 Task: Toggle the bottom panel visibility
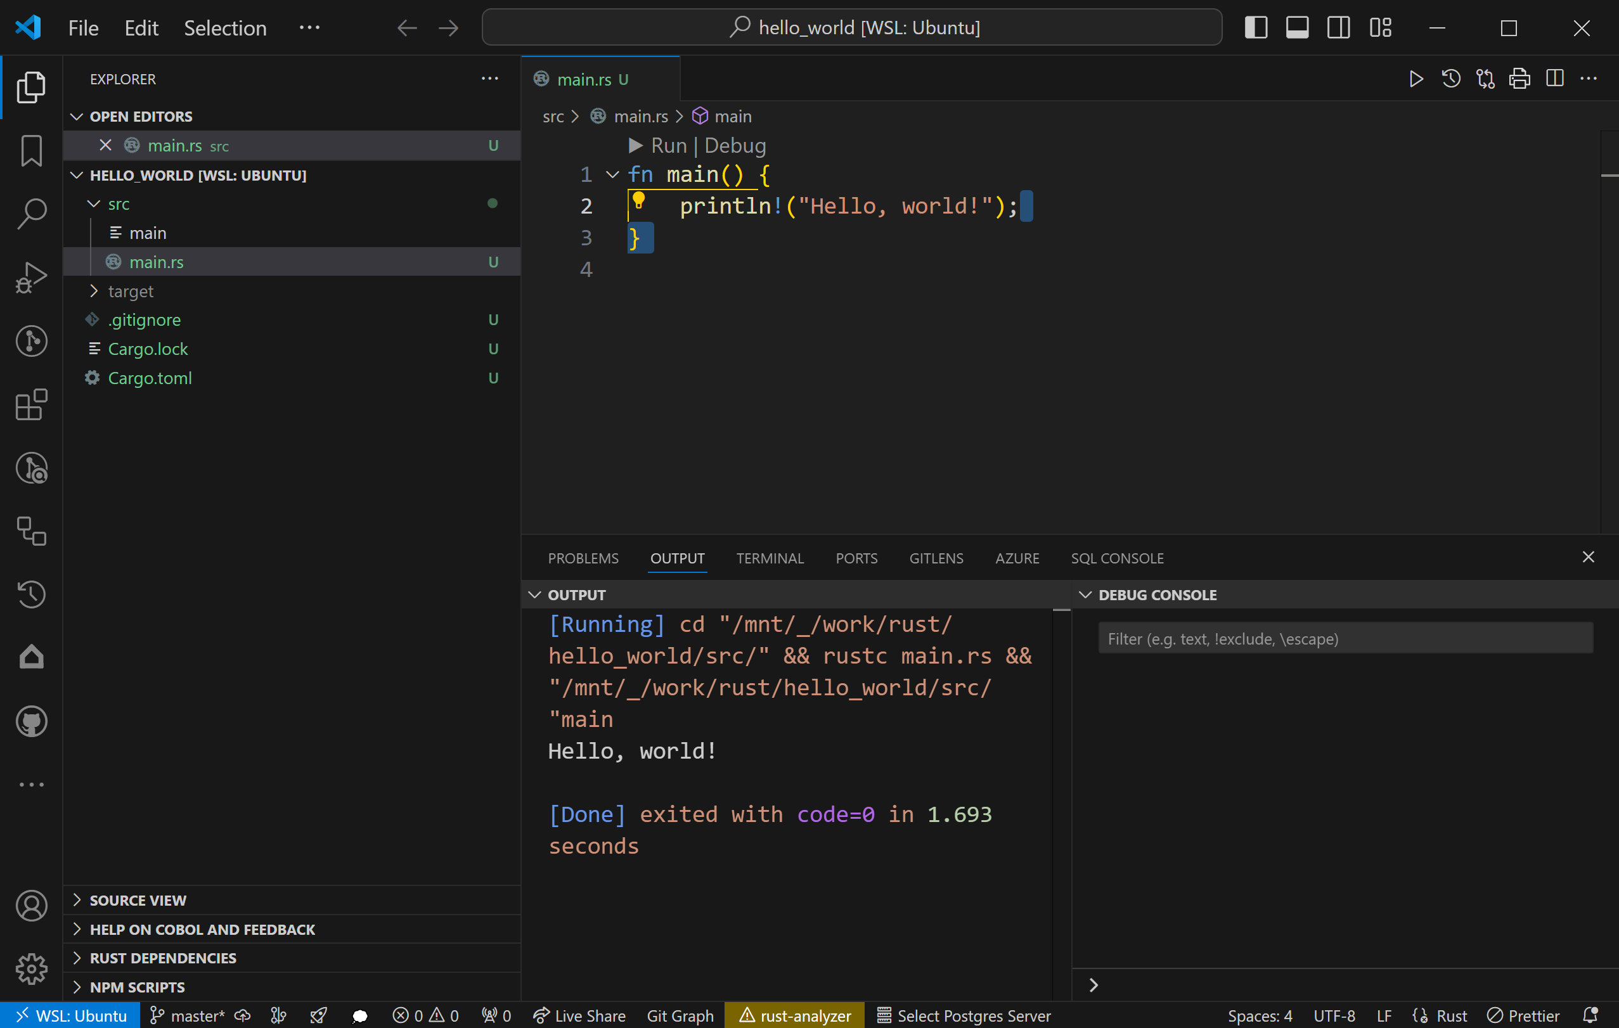1297,27
